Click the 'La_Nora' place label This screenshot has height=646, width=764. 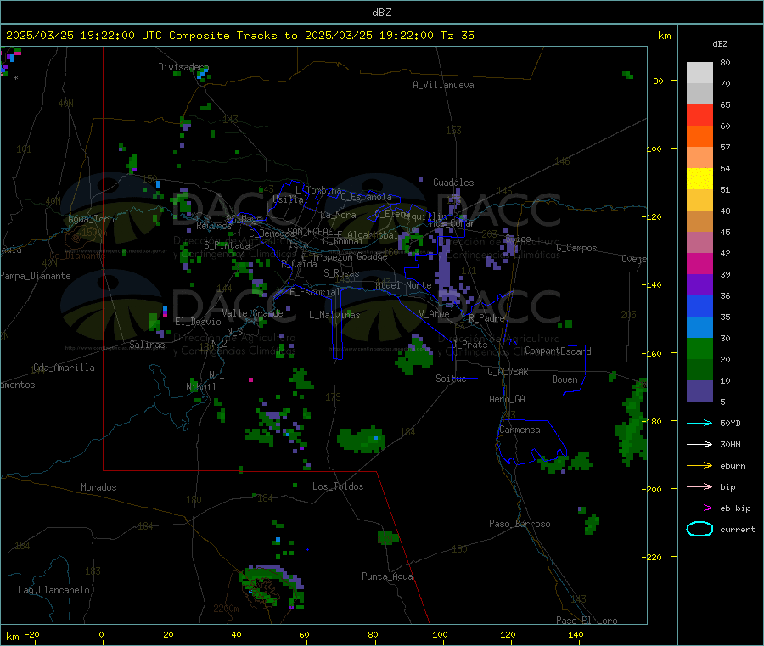[338, 215]
